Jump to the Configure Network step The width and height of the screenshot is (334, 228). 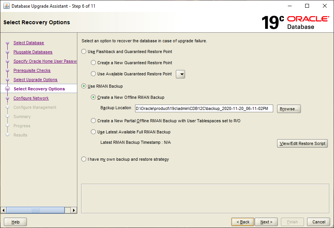[31, 98]
